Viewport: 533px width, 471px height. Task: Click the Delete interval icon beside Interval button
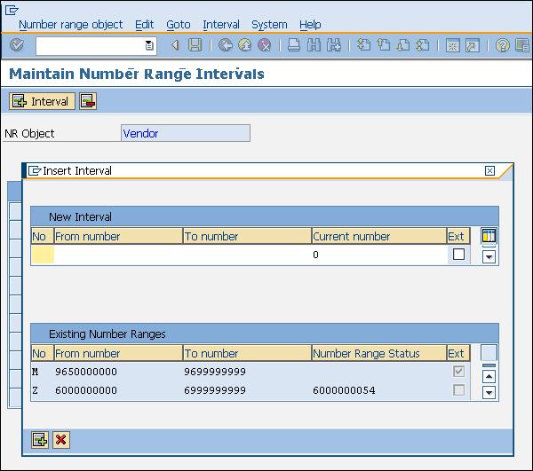87,101
